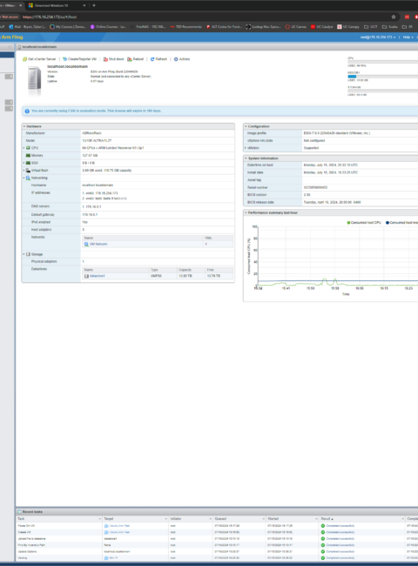This screenshot has height=566, width=418.
Task: Open ALT Codes bookmark
Action: [224, 27]
